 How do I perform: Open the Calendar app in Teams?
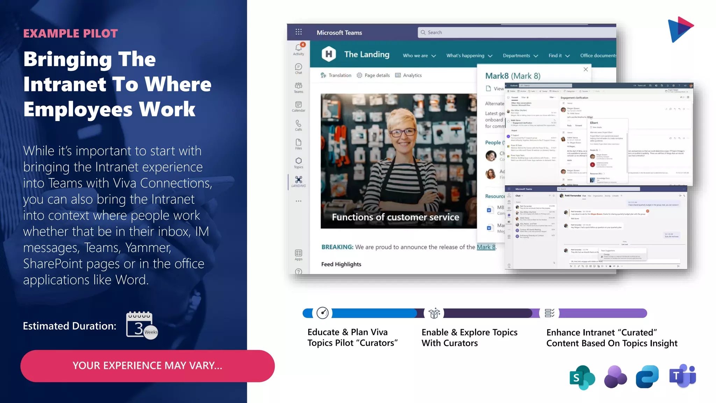click(299, 106)
